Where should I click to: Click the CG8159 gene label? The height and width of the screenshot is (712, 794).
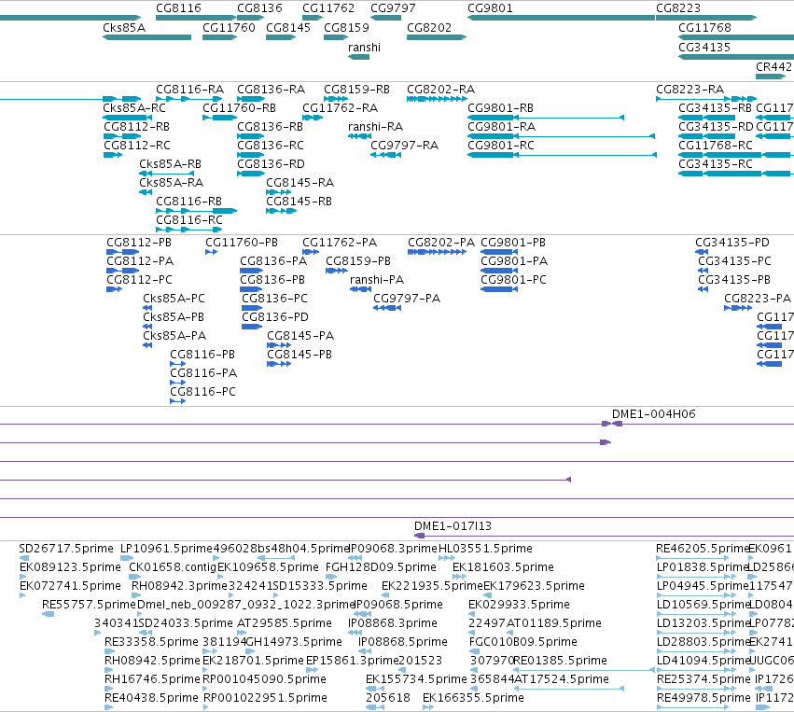[x=346, y=28]
